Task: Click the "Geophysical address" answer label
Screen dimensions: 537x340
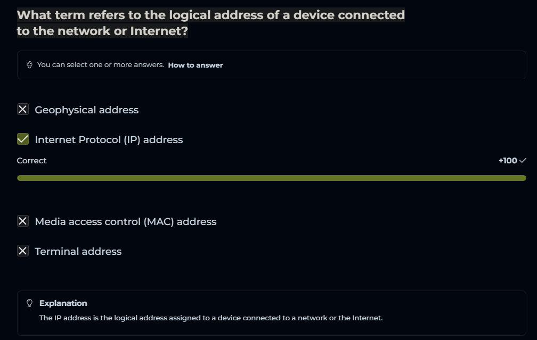Action: click(x=86, y=110)
